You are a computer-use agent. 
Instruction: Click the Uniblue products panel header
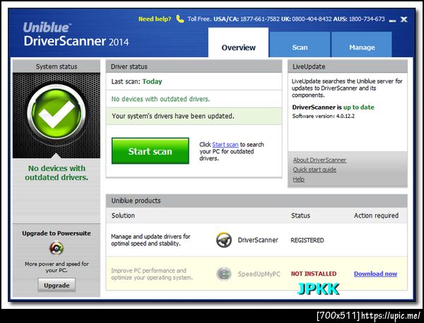pos(257,201)
